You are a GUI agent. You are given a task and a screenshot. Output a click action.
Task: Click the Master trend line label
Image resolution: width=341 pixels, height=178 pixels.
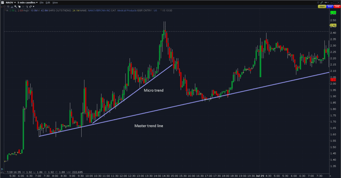pos(149,126)
